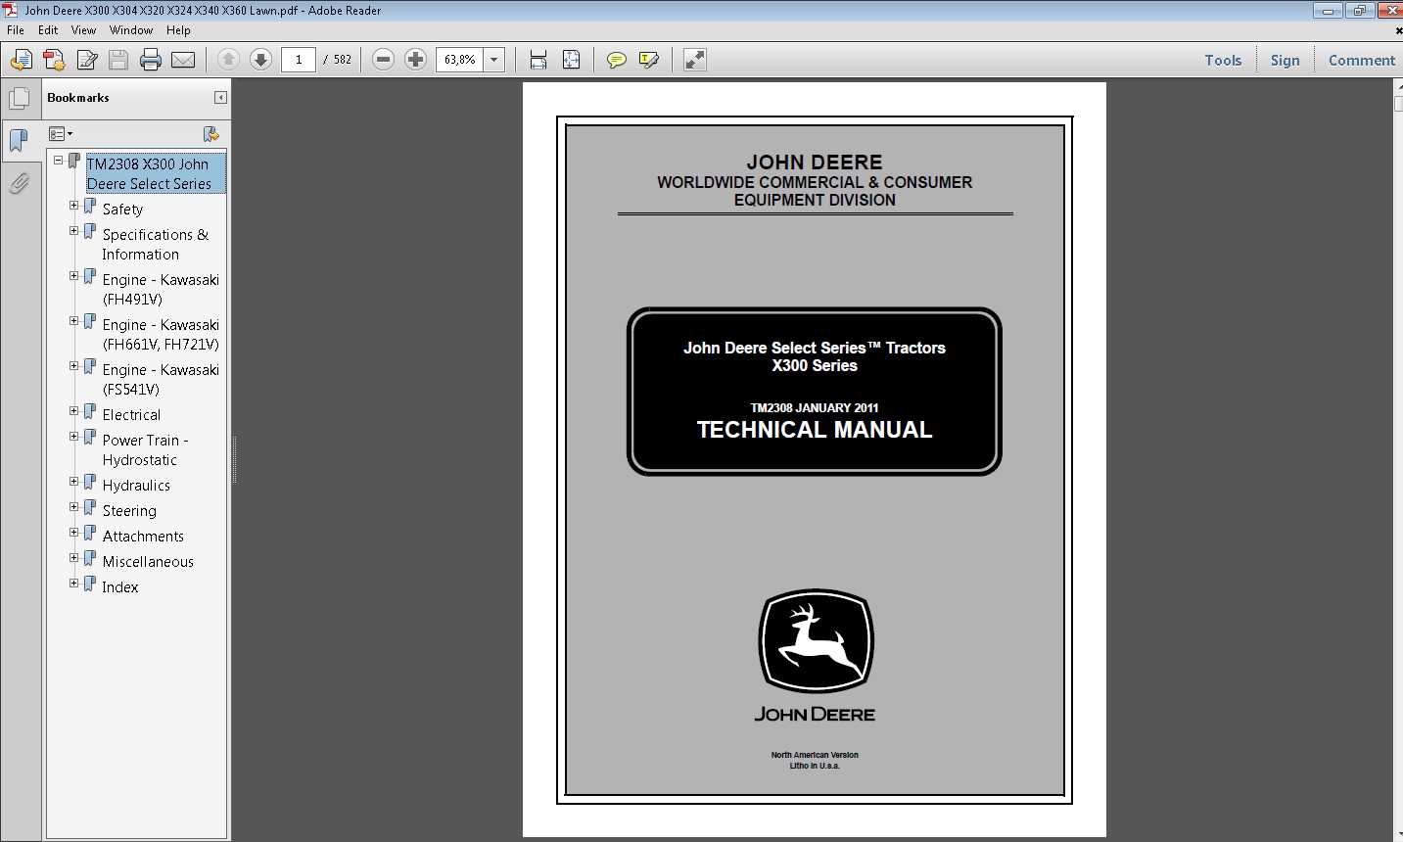Open the Bookmarks panel icon
The width and height of the screenshot is (1403, 842).
(x=19, y=140)
